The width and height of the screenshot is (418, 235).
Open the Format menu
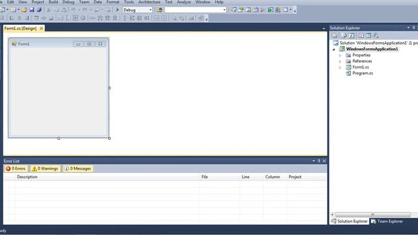point(113,2)
